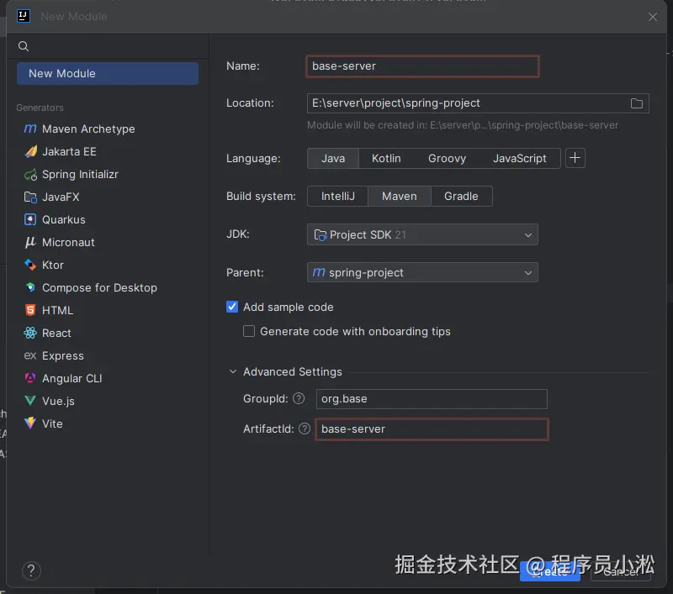Choose Kotlin as the language
The height and width of the screenshot is (594, 673).
click(x=386, y=158)
